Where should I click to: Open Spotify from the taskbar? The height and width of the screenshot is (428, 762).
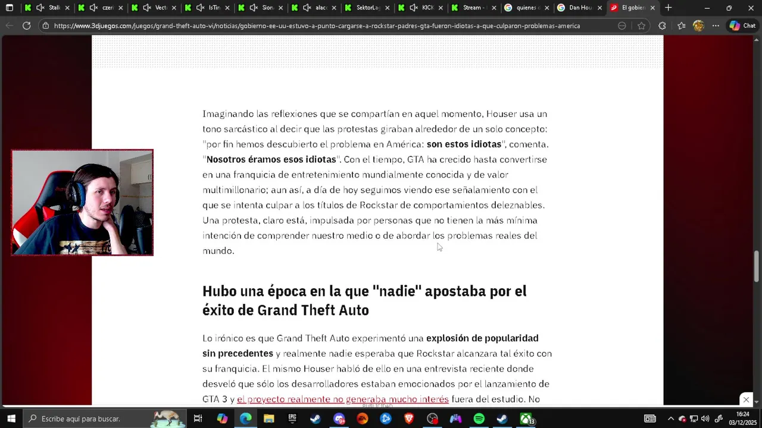coord(479,418)
